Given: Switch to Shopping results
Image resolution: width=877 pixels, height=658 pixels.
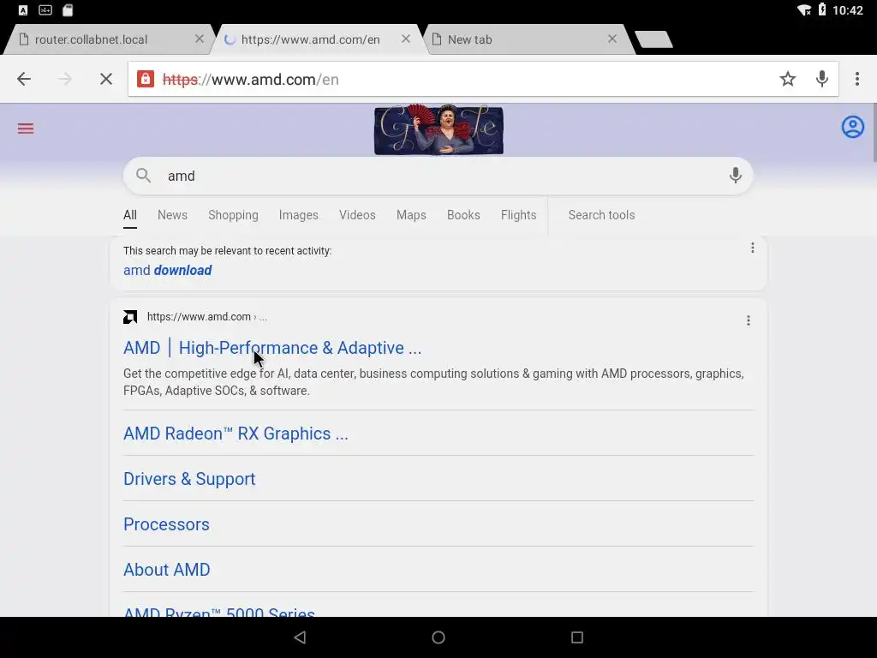Looking at the screenshot, I should click(233, 215).
